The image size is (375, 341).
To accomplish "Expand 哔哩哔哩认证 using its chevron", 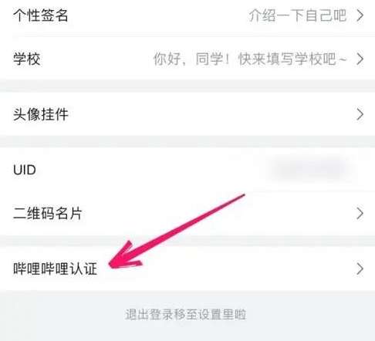I will [360, 269].
